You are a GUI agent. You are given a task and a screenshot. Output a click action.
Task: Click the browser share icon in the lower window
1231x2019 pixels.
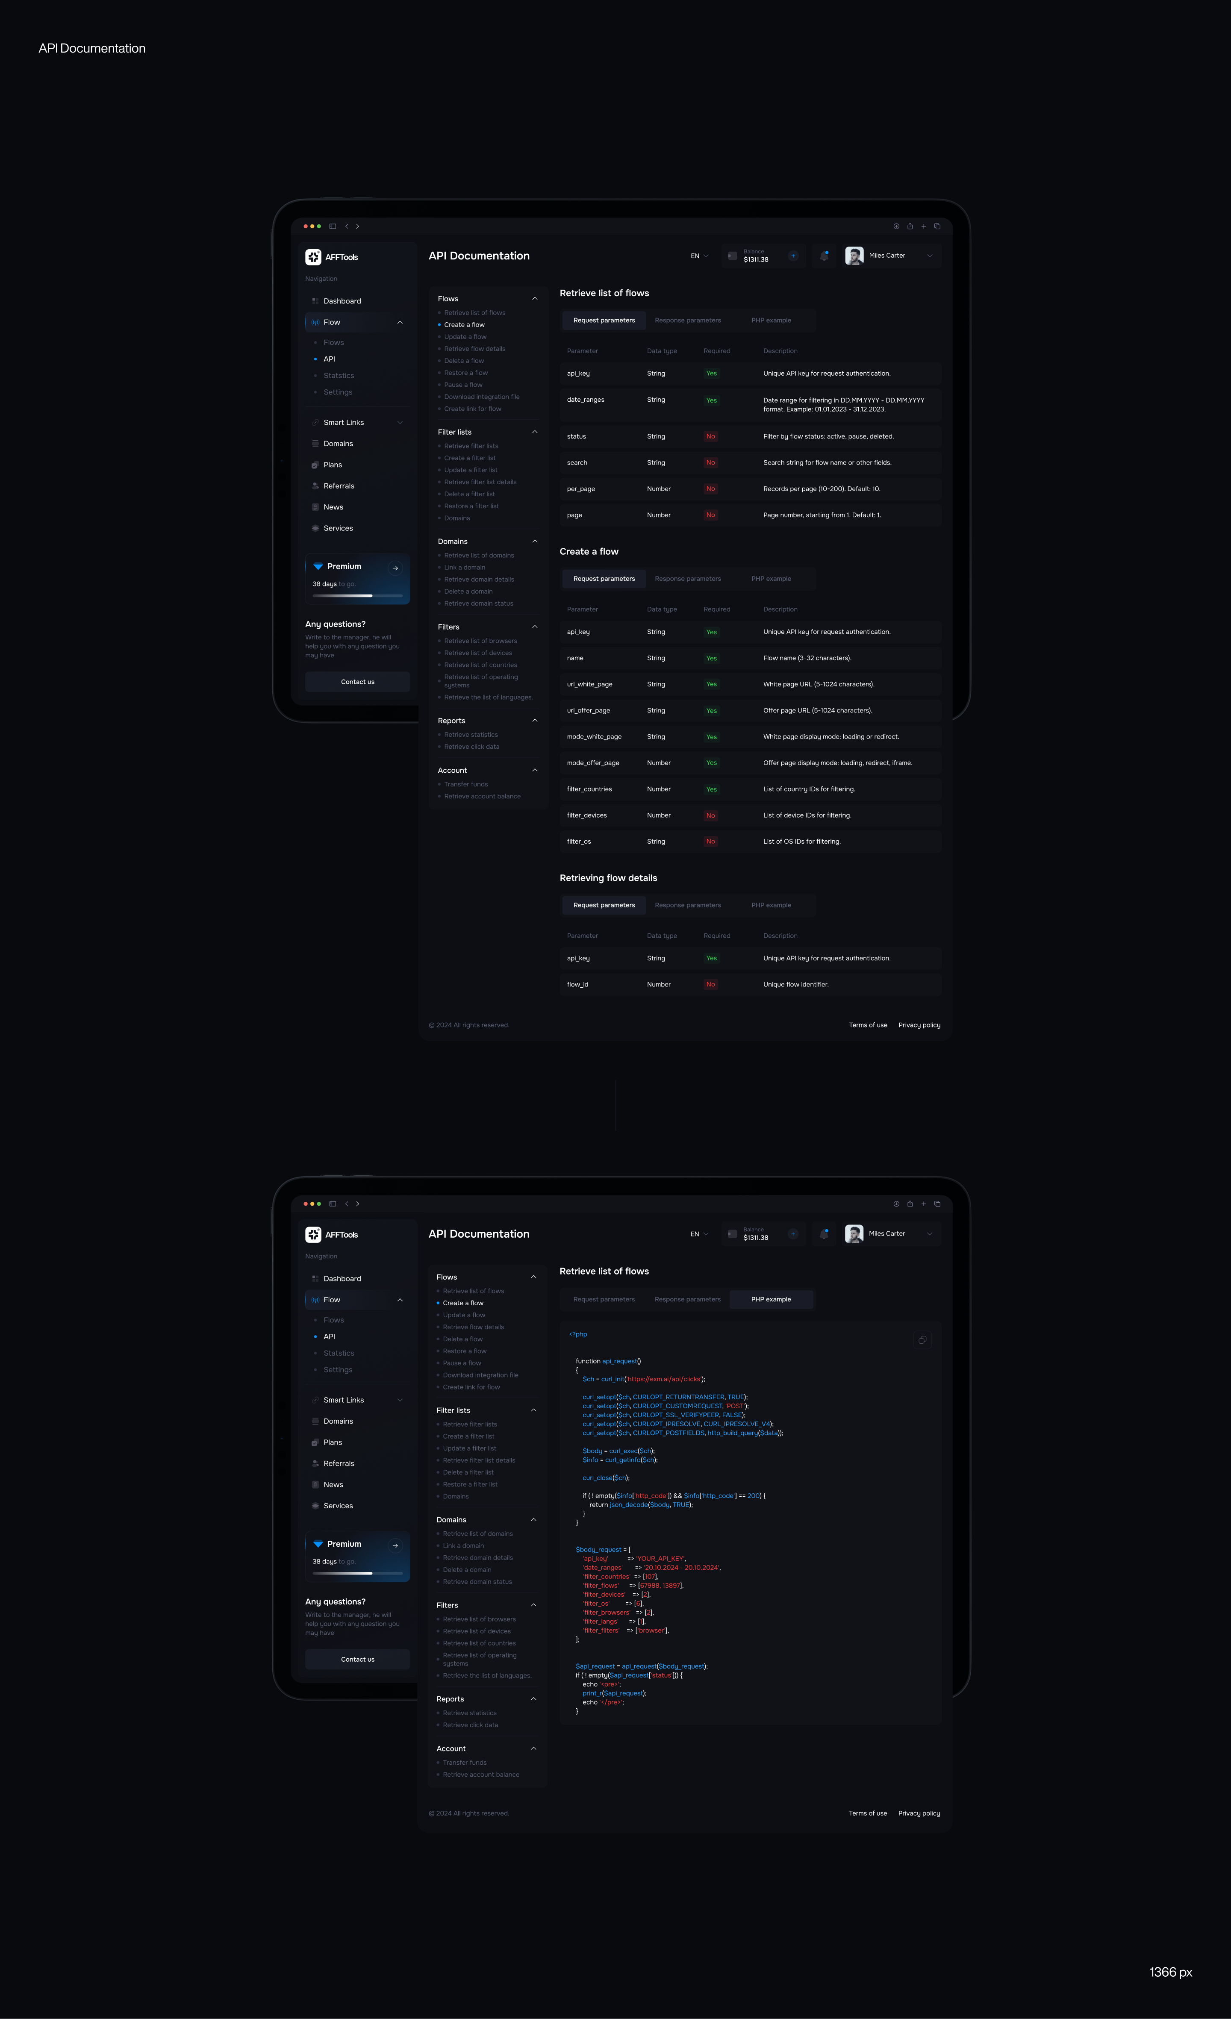(x=910, y=1204)
